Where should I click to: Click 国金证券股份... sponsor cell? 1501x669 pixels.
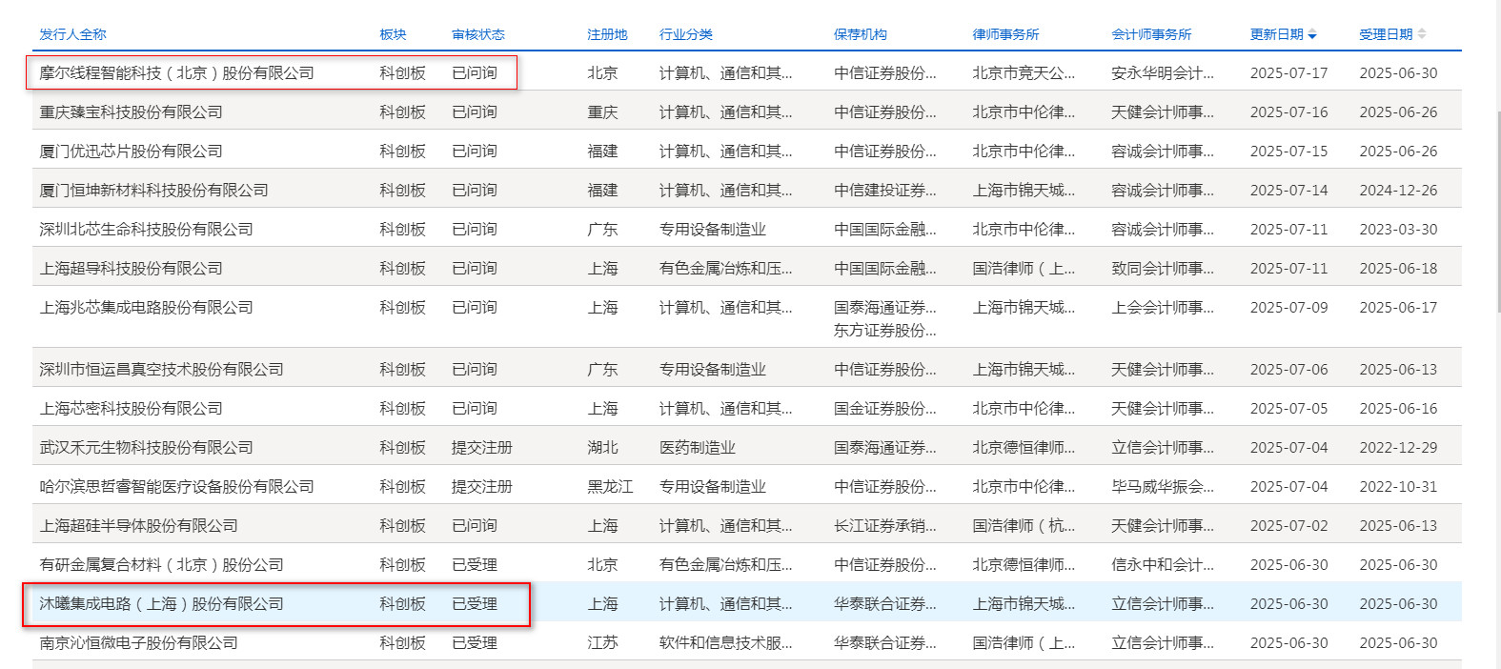(885, 409)
